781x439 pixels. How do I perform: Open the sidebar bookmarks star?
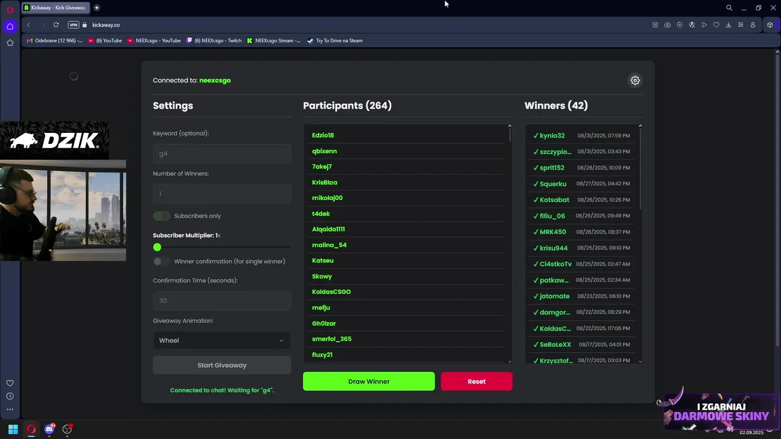[10, 43]
